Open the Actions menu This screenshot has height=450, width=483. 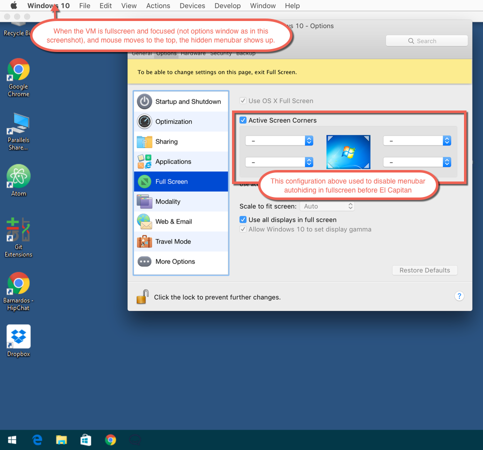pos(158,5)
